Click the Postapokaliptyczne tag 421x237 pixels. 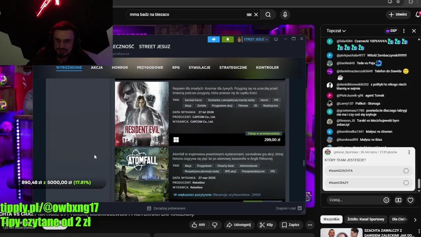point(253,171)
